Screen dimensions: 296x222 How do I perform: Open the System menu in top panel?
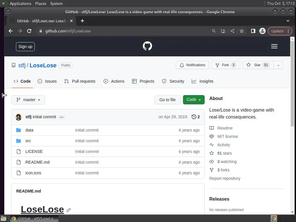(x=56, y=3)
